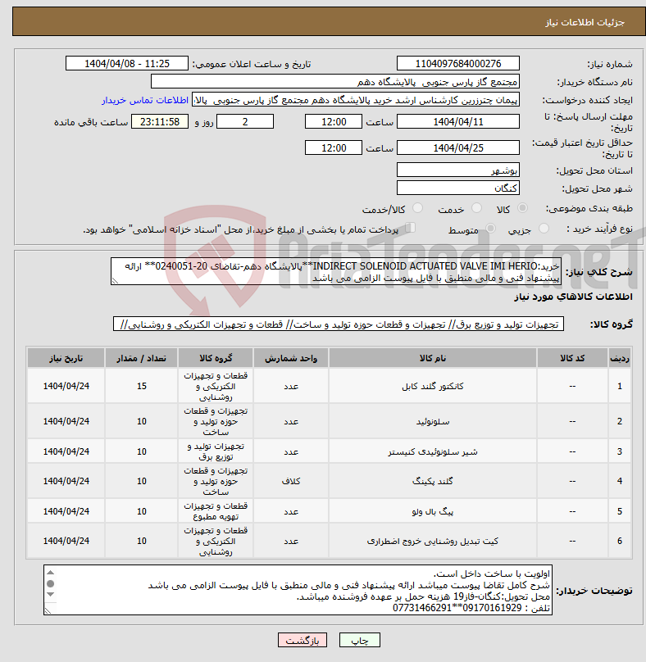
Task: Select row item پیگ بال ولو
Action: coord(433,511)
